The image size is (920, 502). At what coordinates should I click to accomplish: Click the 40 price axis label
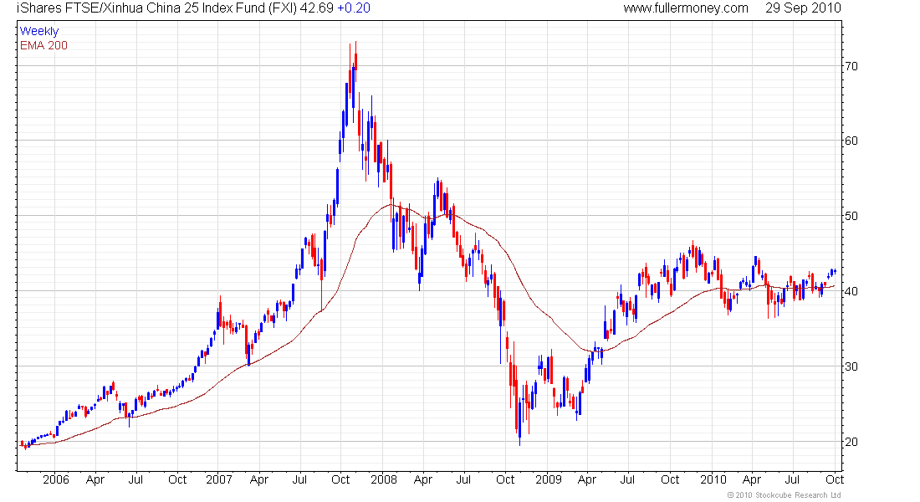pyautogui.click(x=851, y=291)
